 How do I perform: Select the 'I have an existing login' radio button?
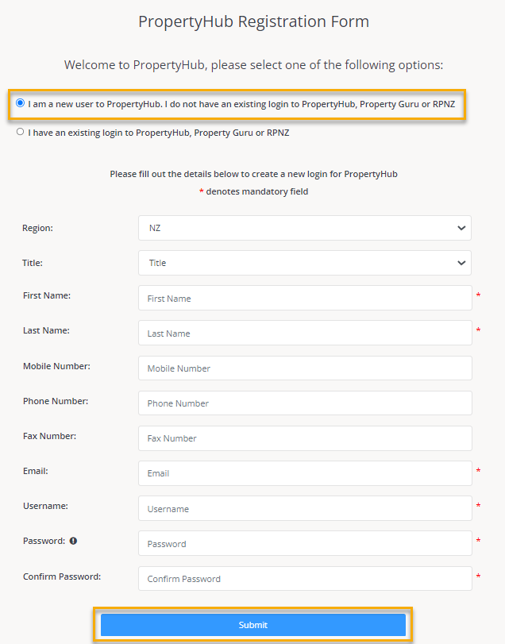(20, 132)
